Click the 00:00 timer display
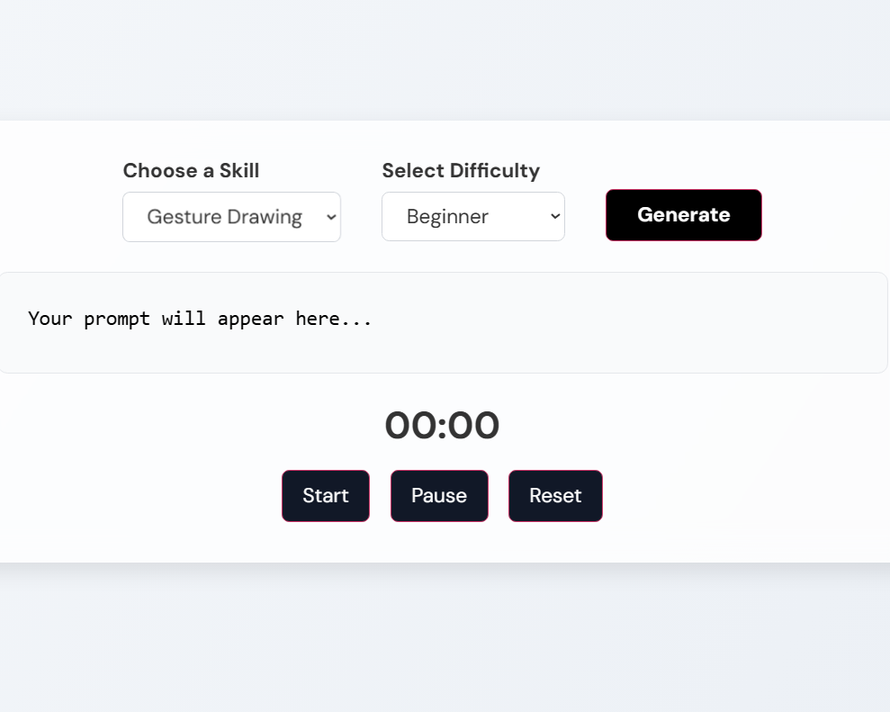 coord(442,425)
